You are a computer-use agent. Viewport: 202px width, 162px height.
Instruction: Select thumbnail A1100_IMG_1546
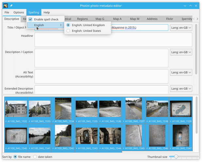click(157, 137)
